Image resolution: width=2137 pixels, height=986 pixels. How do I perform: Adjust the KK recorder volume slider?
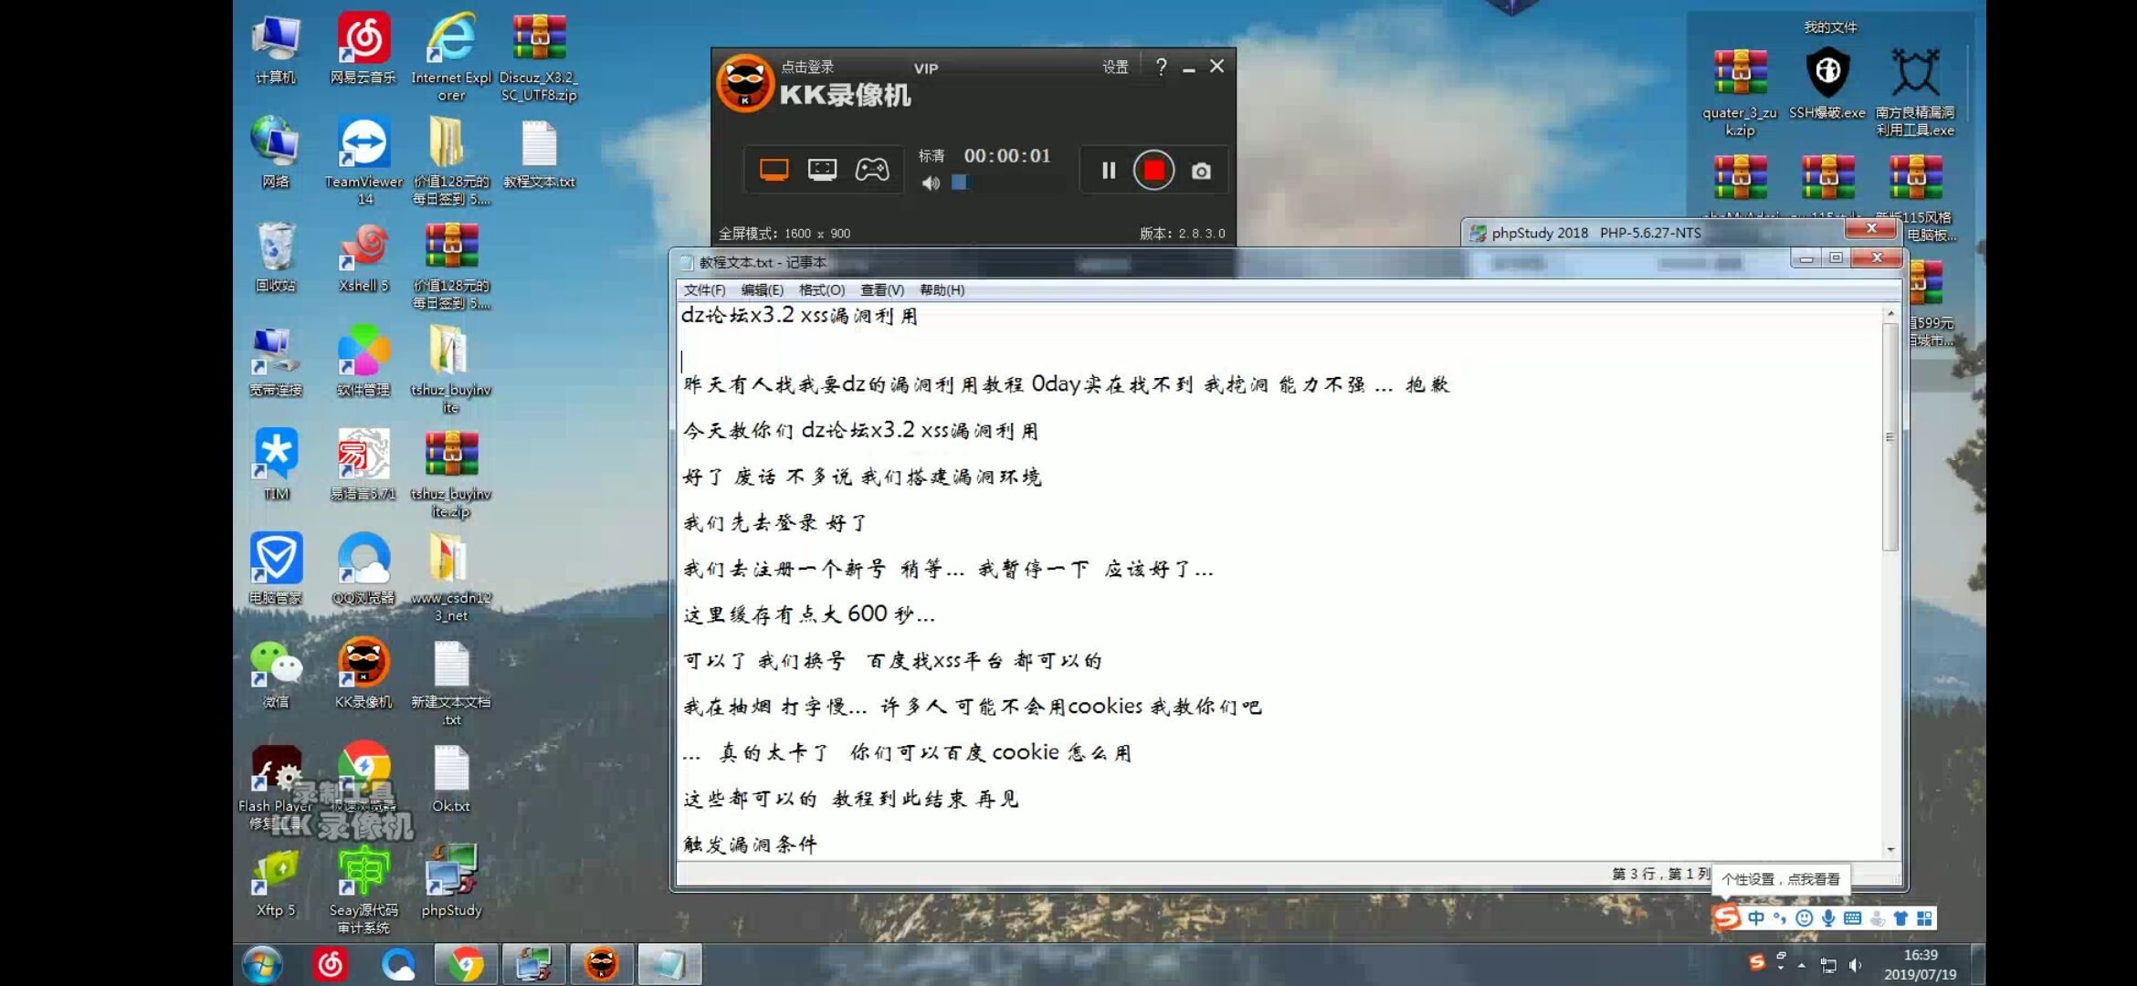pos(960,183)
